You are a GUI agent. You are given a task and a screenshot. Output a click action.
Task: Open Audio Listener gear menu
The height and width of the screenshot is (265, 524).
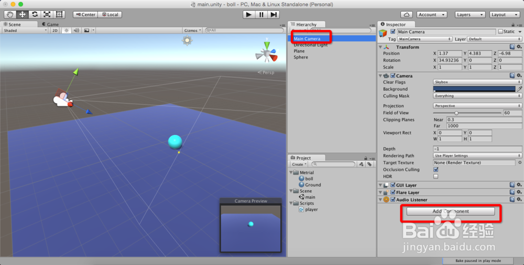[519, 200]
